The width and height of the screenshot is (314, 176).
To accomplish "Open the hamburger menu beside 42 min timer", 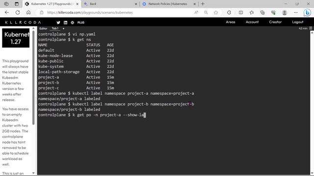I will (311, 28).
